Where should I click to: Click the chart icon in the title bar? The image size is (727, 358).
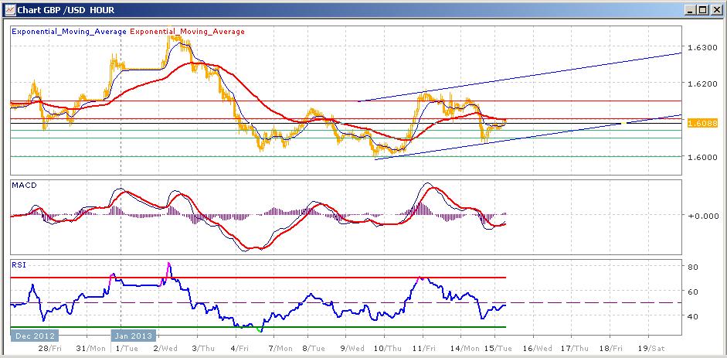coord(8,10)
